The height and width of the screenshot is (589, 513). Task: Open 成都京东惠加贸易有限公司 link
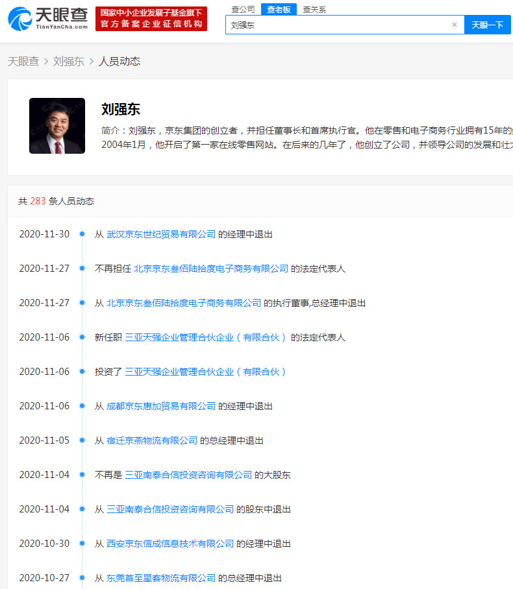point(161,406)
